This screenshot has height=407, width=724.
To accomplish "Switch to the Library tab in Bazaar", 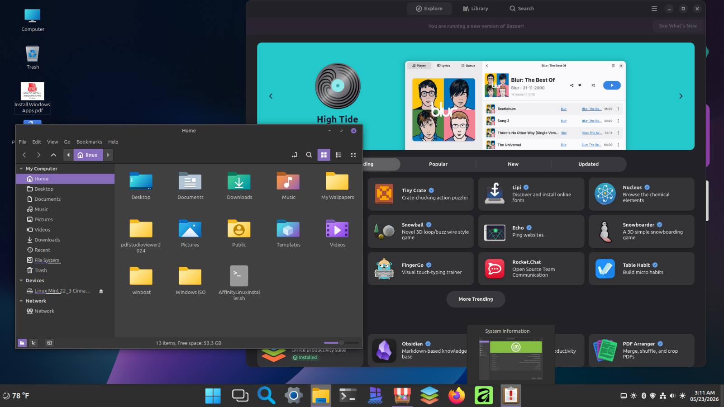I will point(476,9).
